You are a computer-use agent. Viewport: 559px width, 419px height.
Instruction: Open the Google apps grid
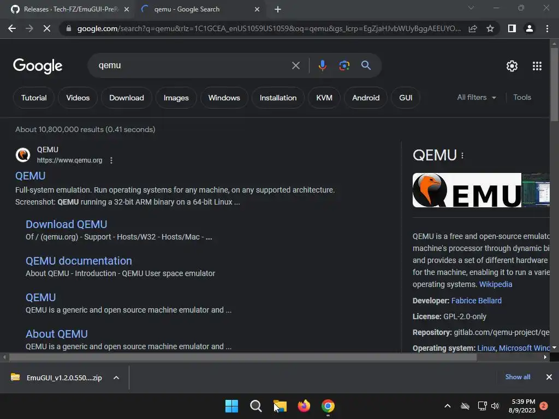click(537, 66)
